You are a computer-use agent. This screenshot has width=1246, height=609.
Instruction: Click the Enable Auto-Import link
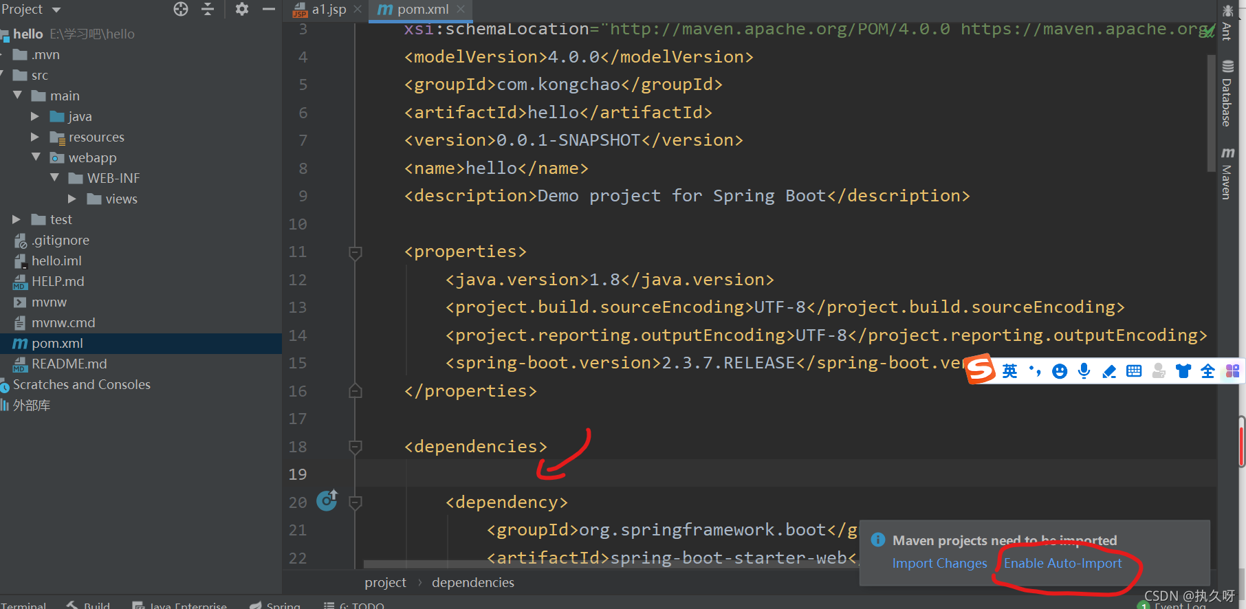(1062, 563)
